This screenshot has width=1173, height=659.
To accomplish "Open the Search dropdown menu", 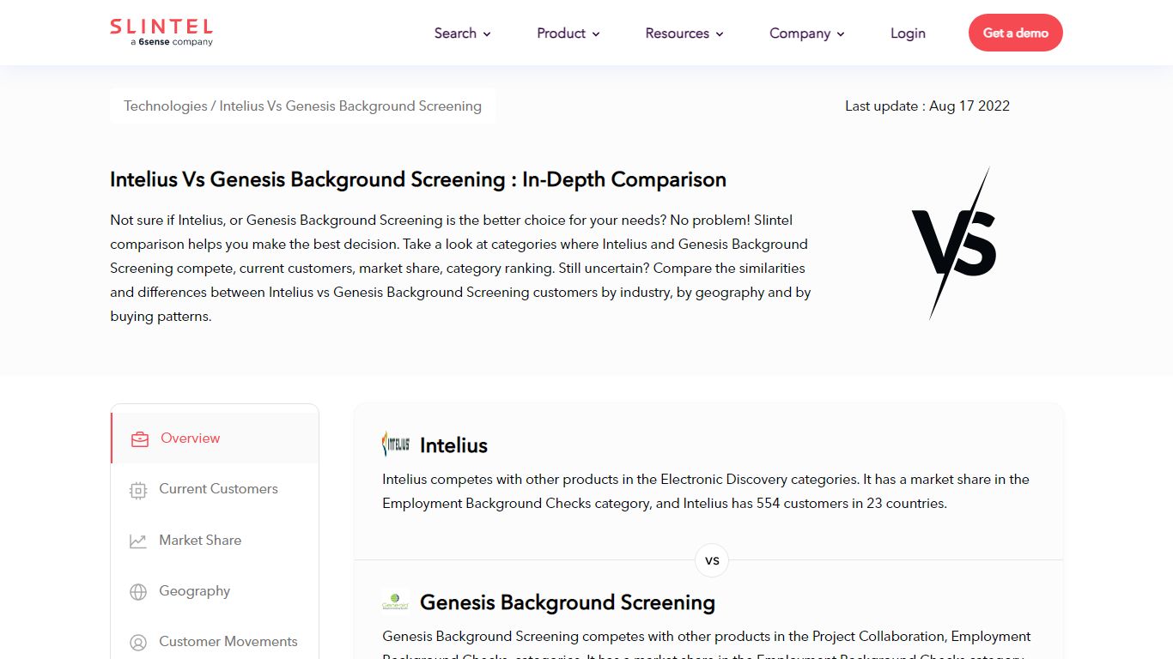I will pyautogui.click(x=462, y=33).
